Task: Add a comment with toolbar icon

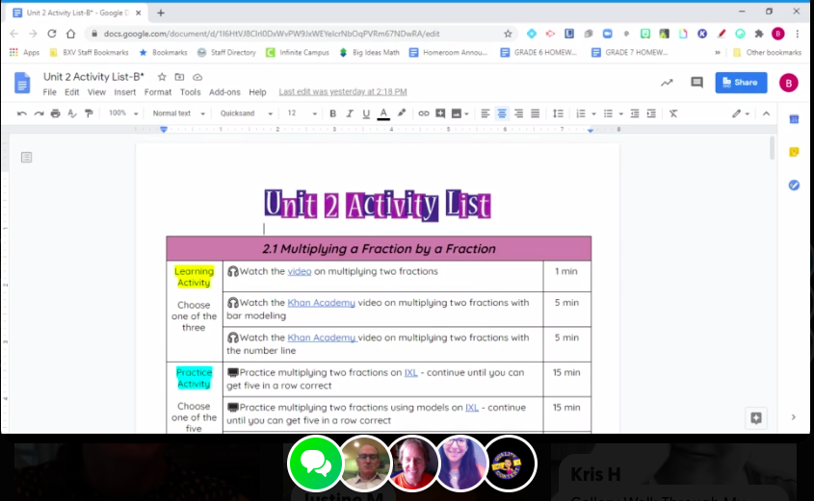Action: [440, 113]
